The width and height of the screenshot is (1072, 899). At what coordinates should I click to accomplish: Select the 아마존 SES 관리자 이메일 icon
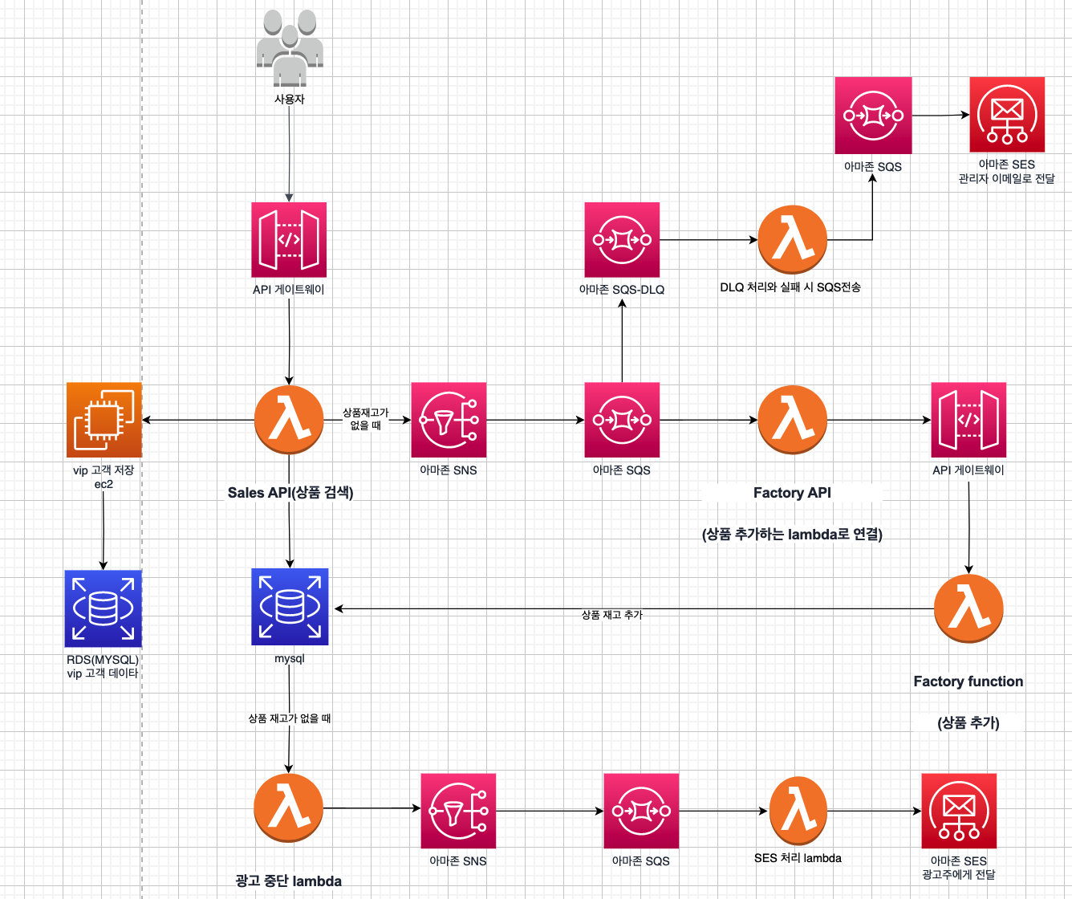[x=1007, y=115]
